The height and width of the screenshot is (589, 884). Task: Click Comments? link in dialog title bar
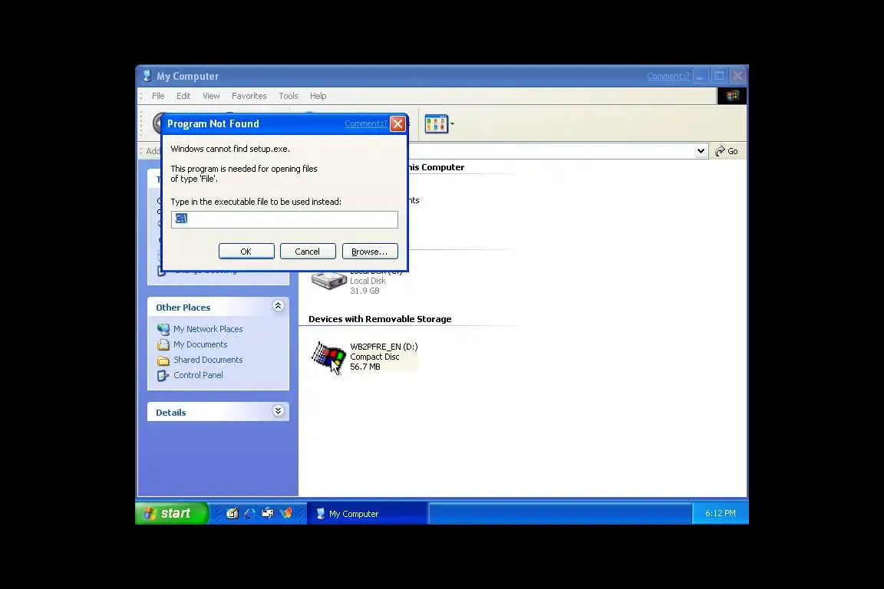click(x=367, y=124)
